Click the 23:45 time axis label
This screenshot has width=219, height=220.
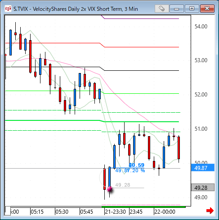tap(136, 212)
